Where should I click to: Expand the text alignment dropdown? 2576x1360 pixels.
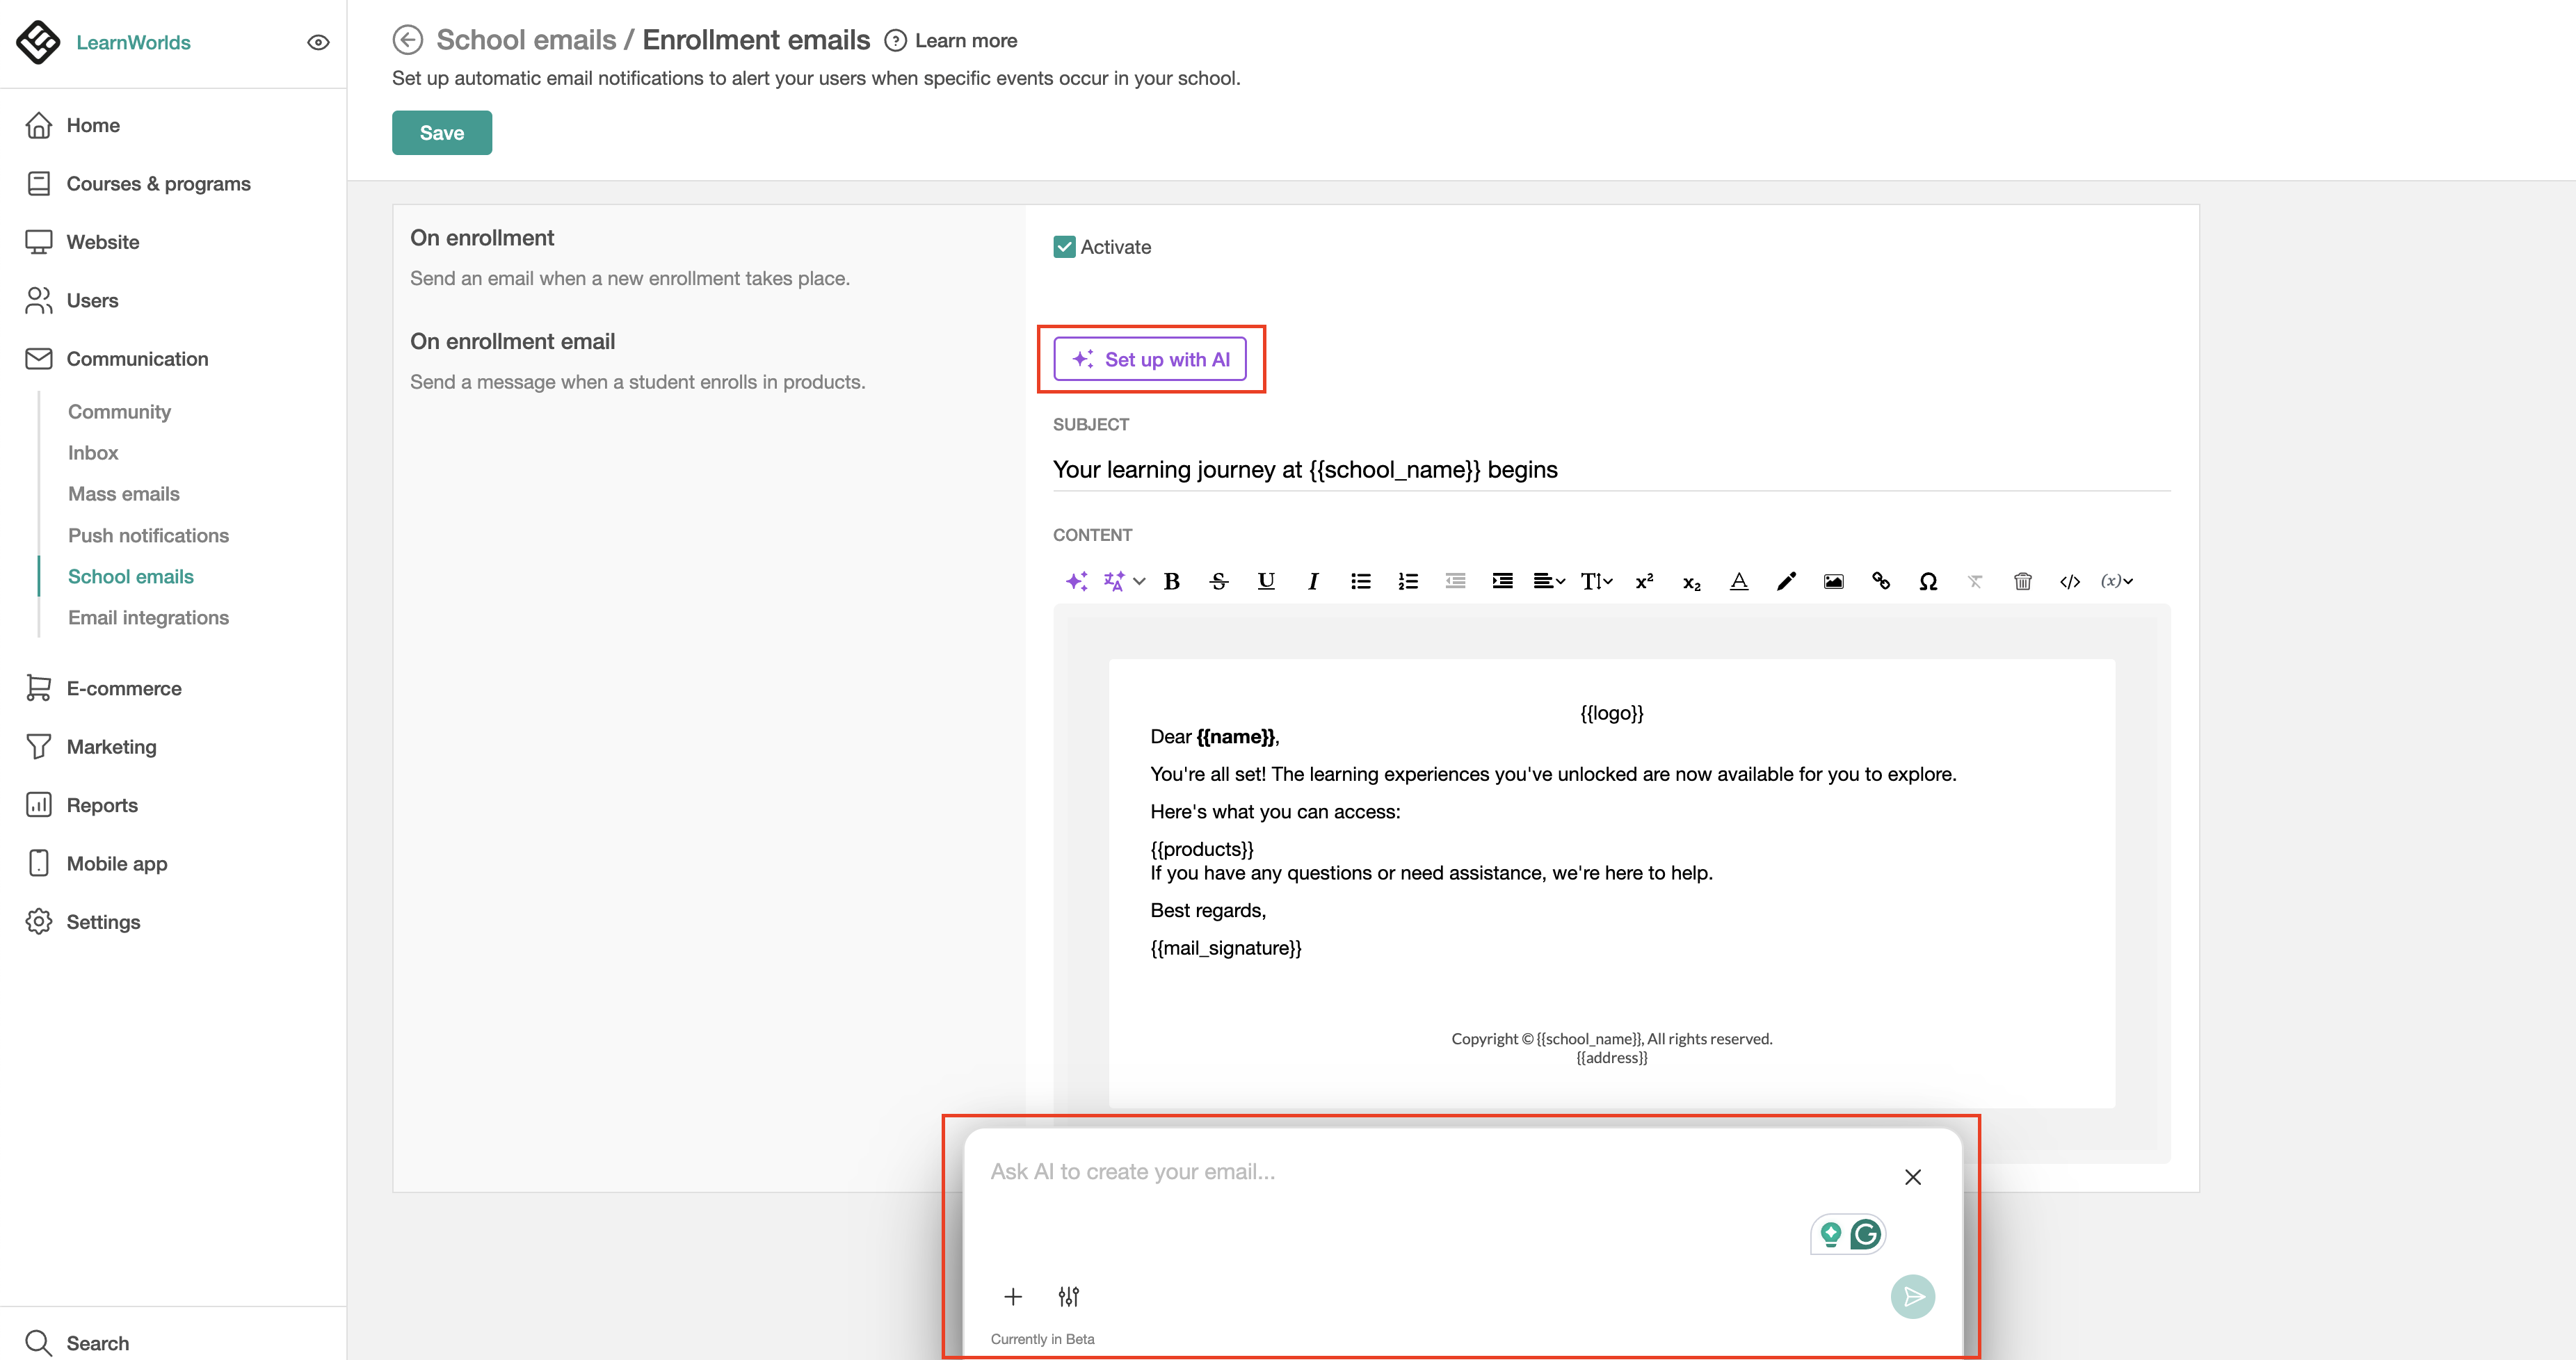(1549, 581)
